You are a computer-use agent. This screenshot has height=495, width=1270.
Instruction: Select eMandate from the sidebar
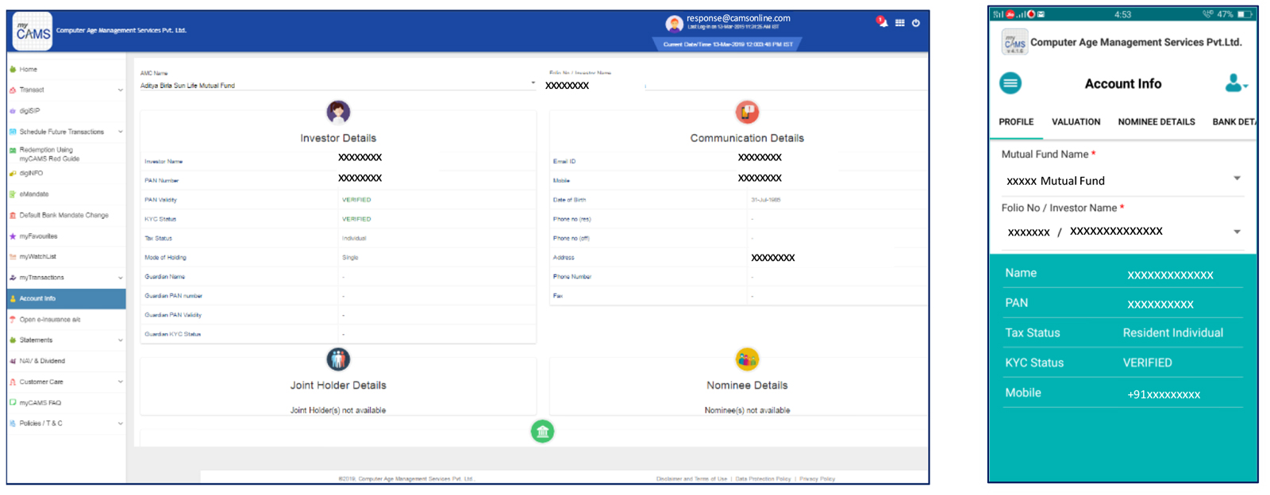point(34,194)
